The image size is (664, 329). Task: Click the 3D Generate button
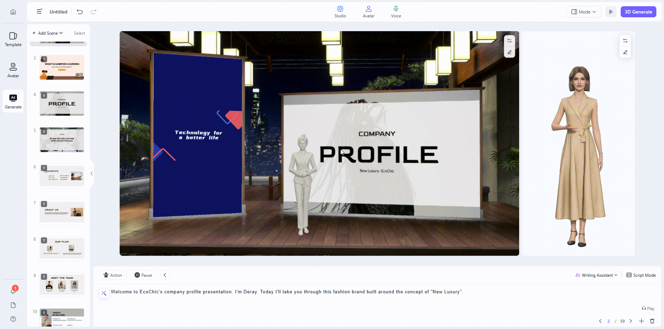coord(638,12)
